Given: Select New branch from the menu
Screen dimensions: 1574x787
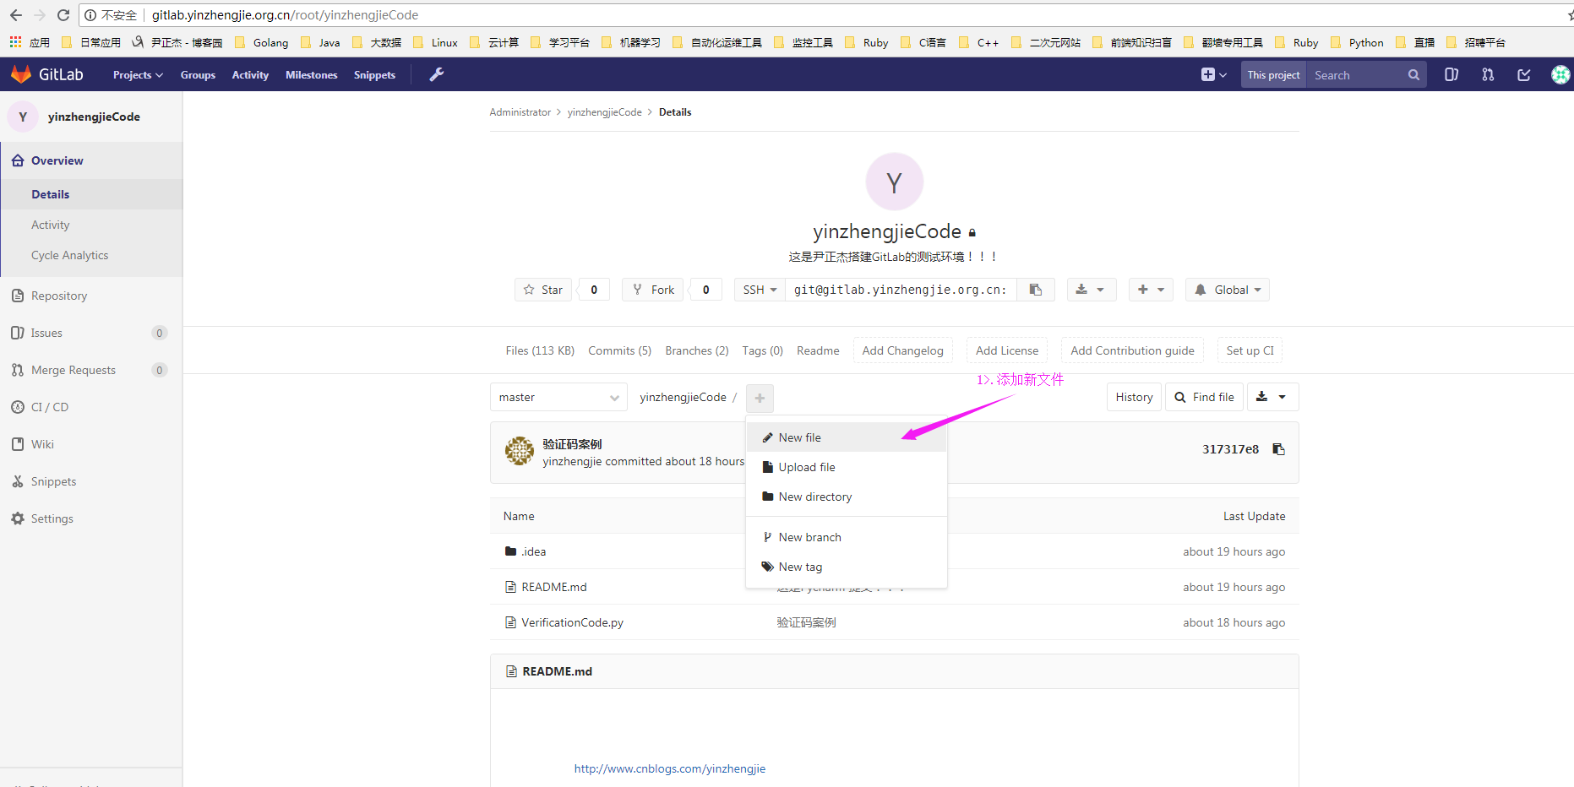Looking at the screenshot, I should point(847,537).
